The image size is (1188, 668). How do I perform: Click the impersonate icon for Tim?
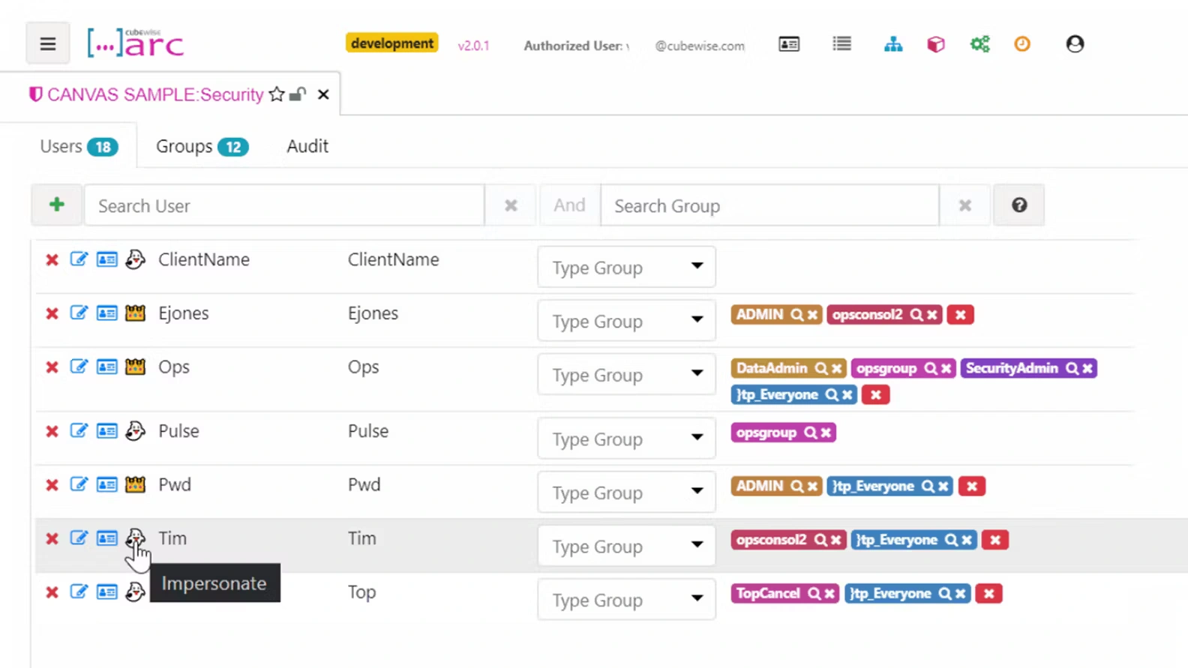coord(135,538)
